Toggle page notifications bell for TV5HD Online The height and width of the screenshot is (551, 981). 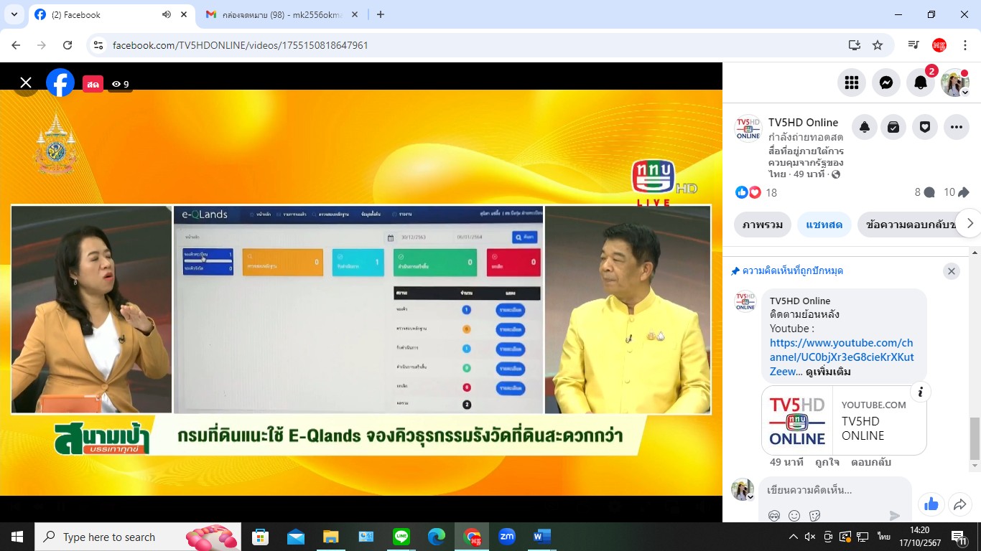(865, 128)
